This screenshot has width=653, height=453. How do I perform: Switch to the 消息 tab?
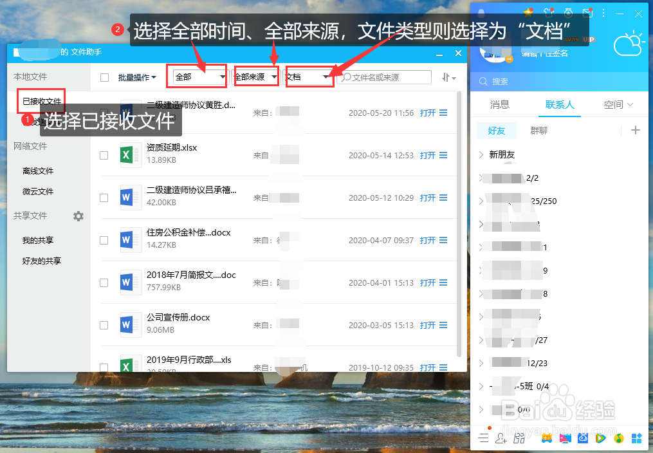click(500, 104)
